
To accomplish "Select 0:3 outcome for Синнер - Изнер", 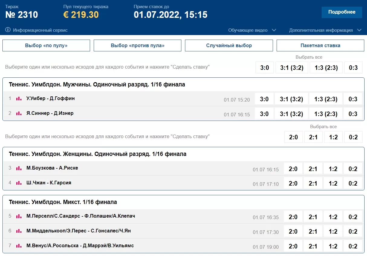I will click(x=353, y=114).
